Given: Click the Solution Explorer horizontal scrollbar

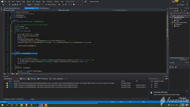Looking at the screenshot, I should [x=179, y=58].
